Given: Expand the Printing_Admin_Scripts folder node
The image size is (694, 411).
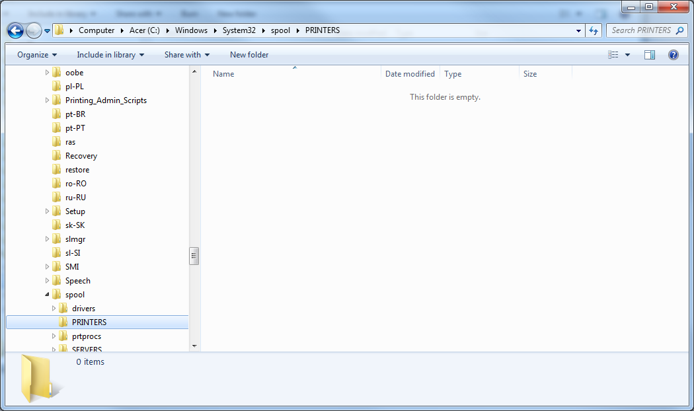Looking at the screenshot, I should coord(47,100).
